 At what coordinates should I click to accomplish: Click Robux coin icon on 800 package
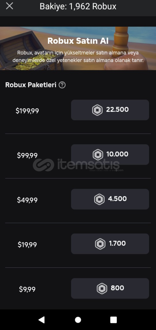102,288
